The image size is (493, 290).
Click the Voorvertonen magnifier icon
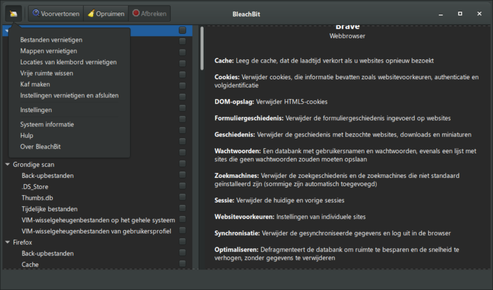[x=36, y=14]
